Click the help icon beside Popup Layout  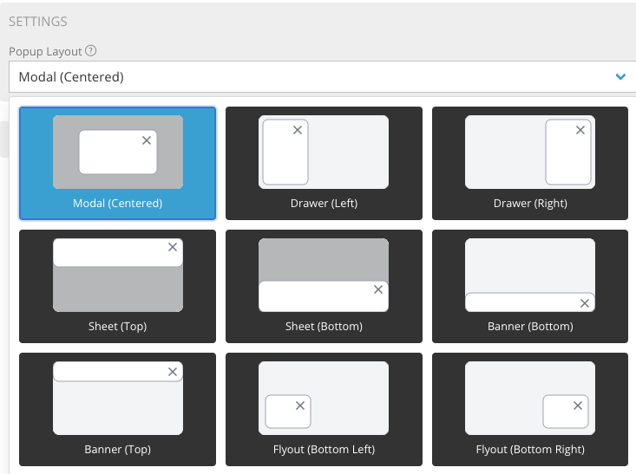[x=91, y=51]
